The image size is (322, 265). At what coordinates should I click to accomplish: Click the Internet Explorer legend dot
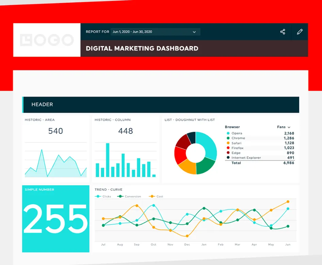point(228,158)
